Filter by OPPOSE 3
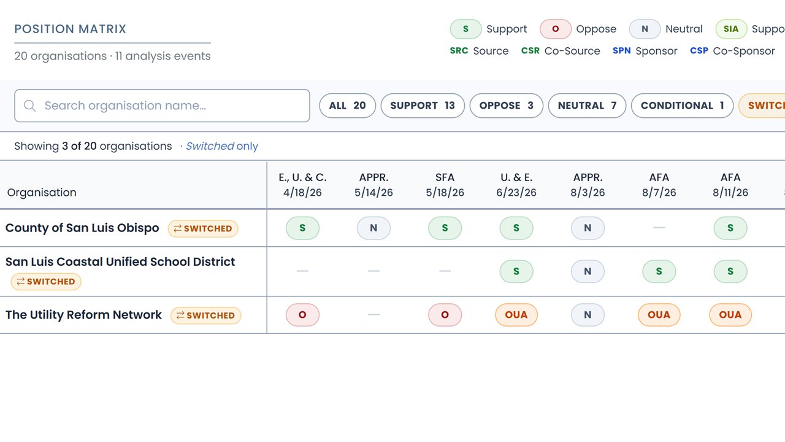785x442 pixels. point(506,106)
